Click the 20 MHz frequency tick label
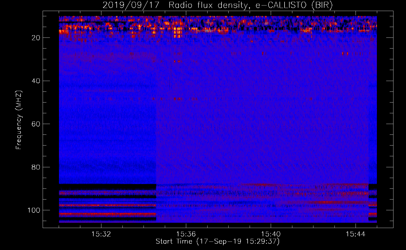The height and width of the screenshot is (250, 406). coord(36,38)
